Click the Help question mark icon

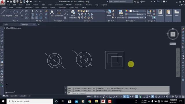tap(164, 1)
